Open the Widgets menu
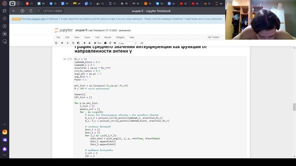The width and height of the screenshot is (296, 166). click(x=120, y=37)
